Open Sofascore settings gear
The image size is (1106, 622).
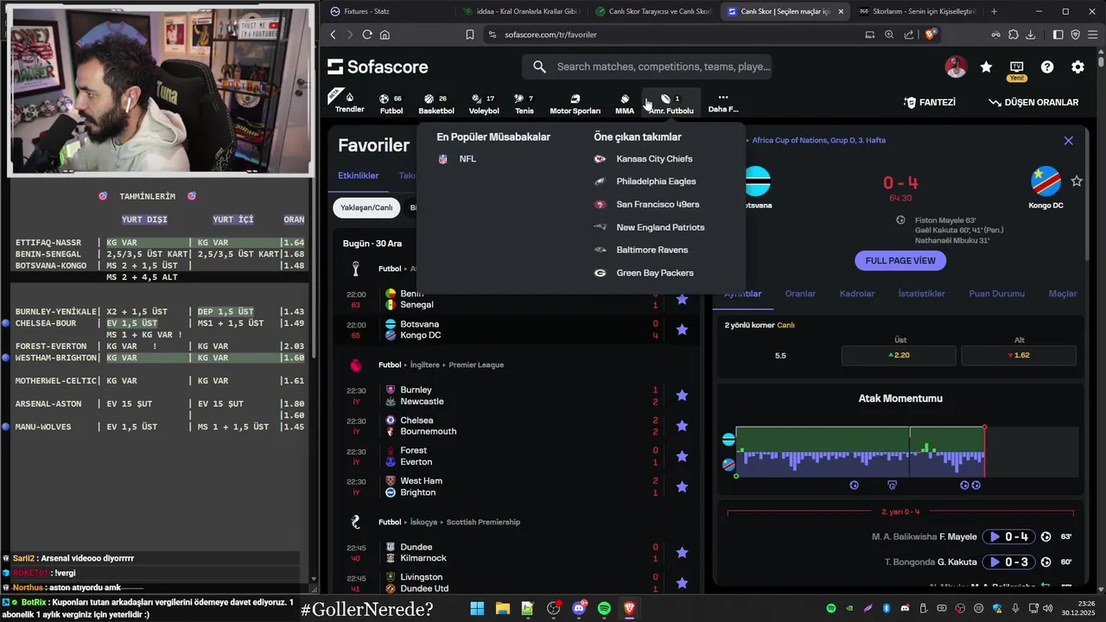point(1077,67)
